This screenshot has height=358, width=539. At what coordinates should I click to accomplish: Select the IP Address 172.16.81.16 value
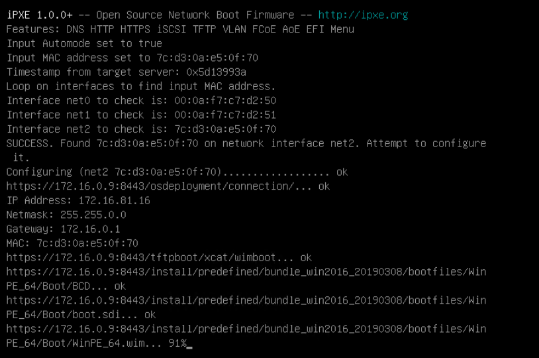[x=115, y=201]
